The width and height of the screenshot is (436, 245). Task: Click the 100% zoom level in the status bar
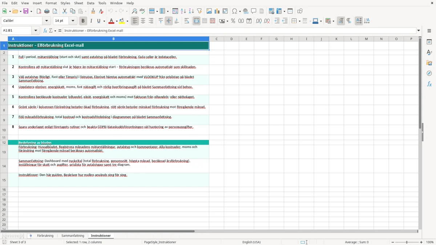(x=430, y=242)
